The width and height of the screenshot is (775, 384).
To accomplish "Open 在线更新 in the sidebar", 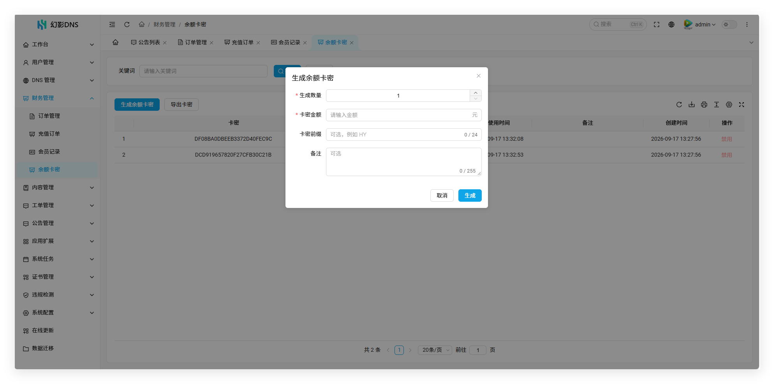I will pos(58,331).
